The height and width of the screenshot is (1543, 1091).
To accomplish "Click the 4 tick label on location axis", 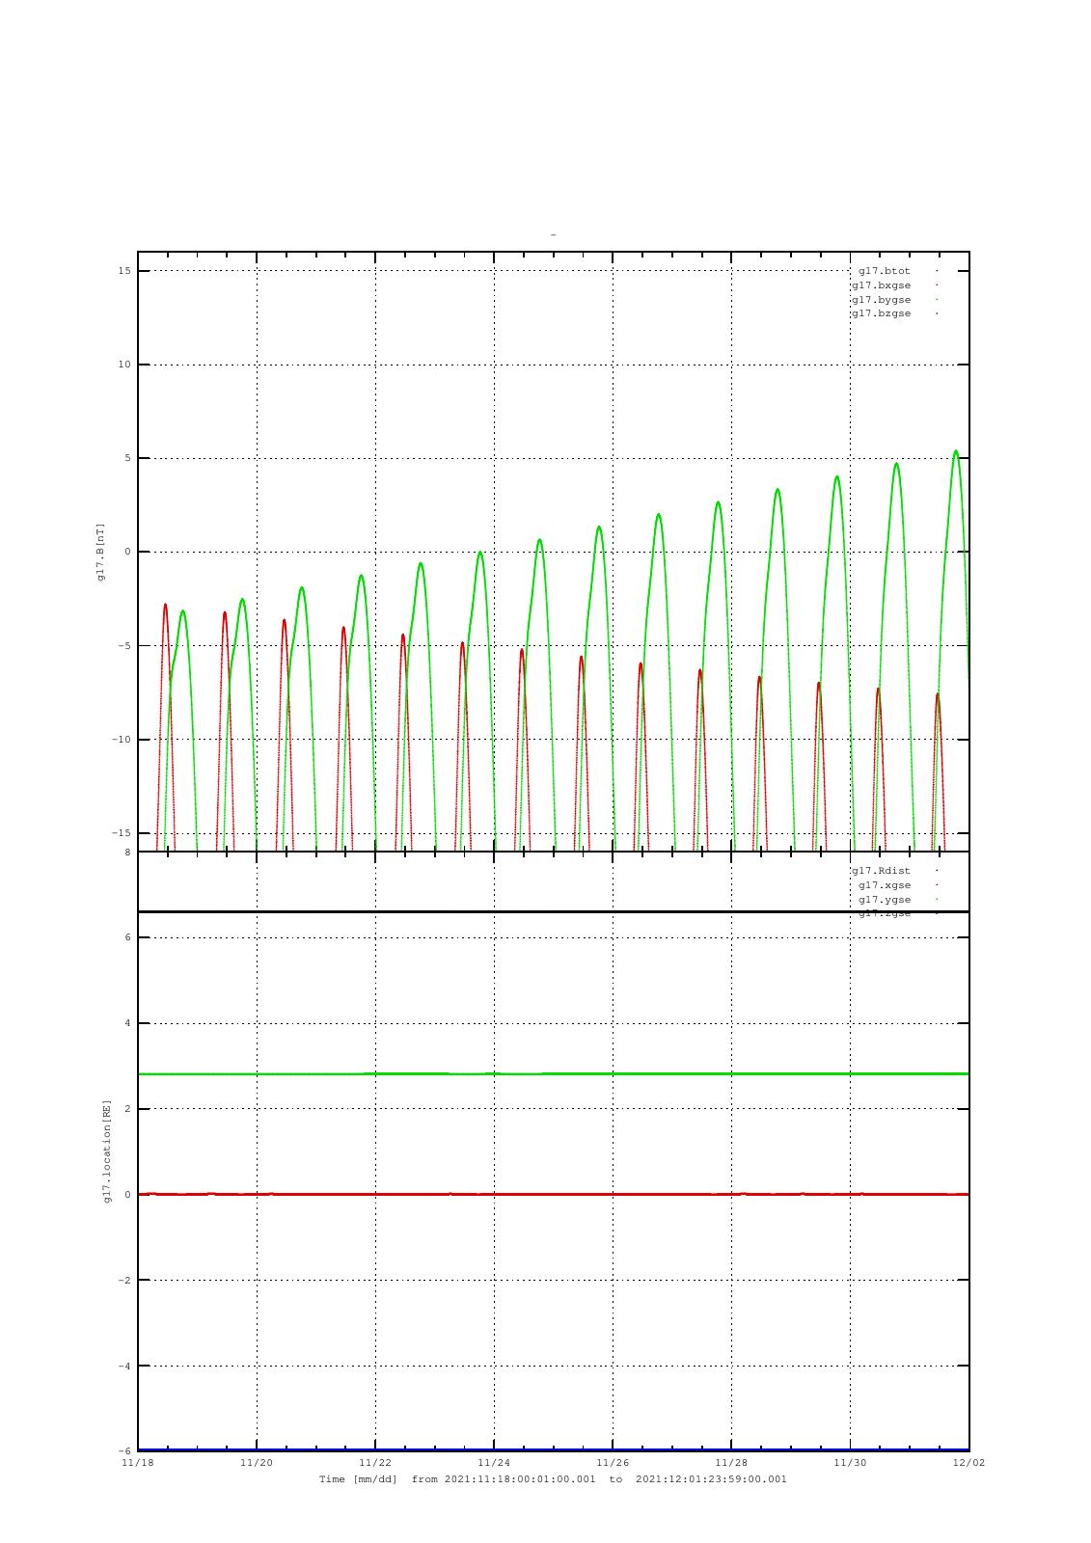I will (127, 1023).
